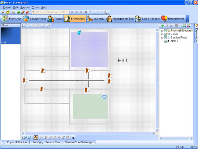Viewport: 198px width, 149px height.
Task: Uncheck the Service Flows layer checkbox
Action: point(165,38)
